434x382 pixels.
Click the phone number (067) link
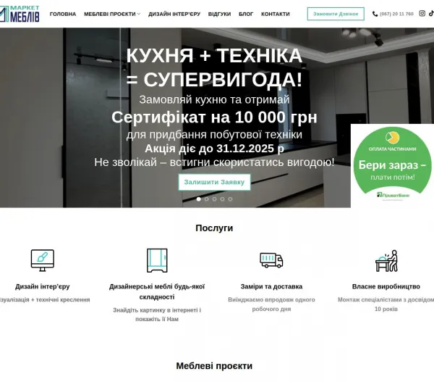(396, 14)
